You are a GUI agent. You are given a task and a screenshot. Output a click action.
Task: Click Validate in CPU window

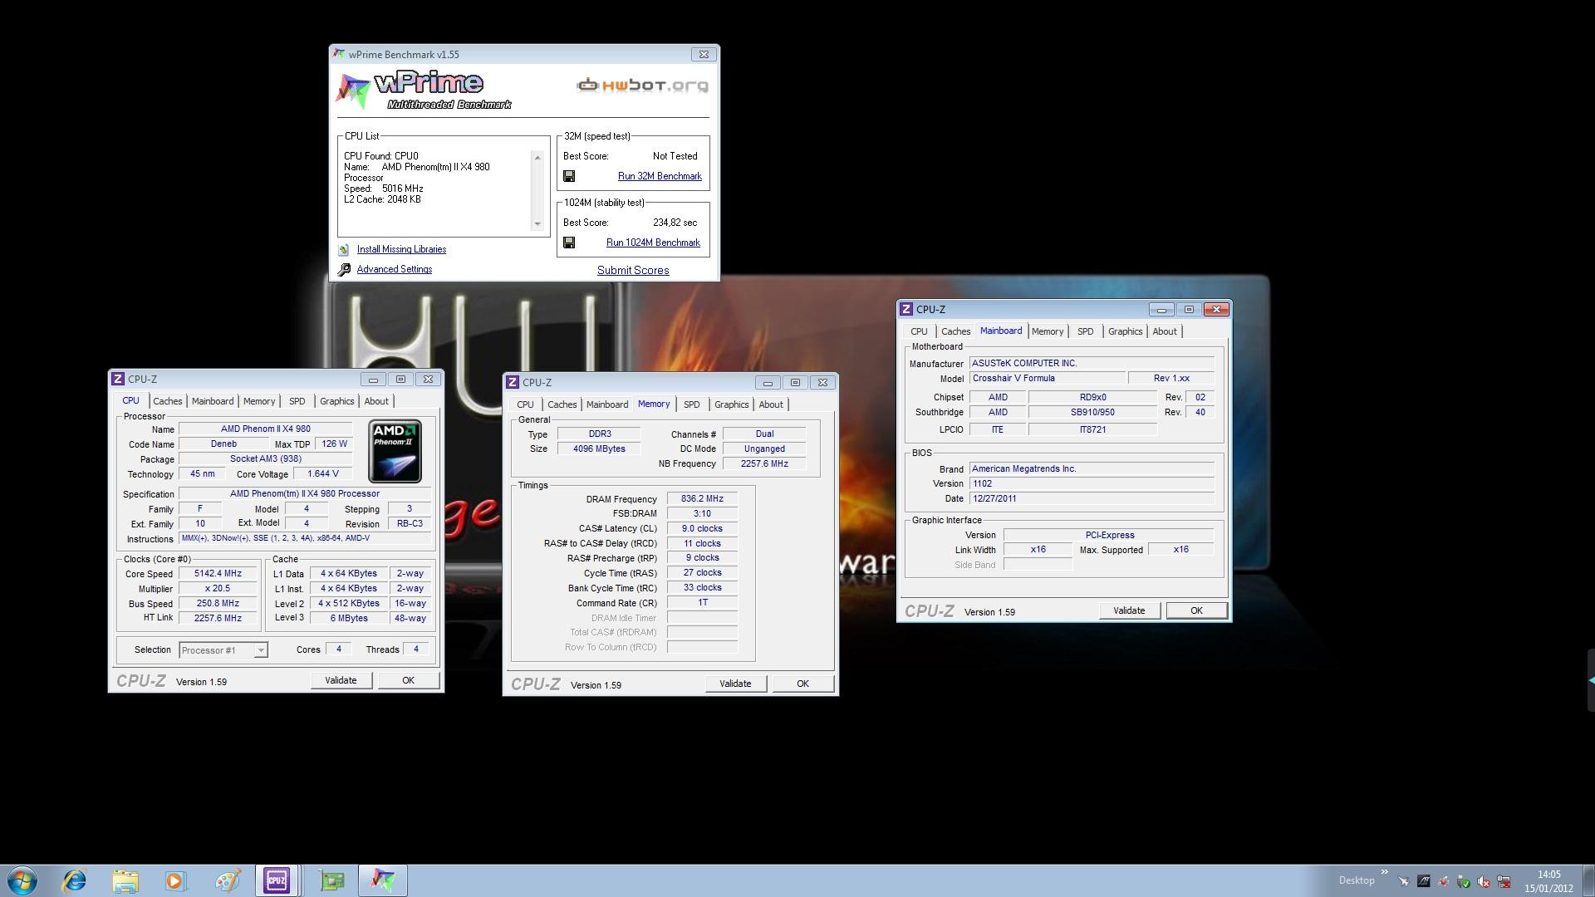(341, 680)
